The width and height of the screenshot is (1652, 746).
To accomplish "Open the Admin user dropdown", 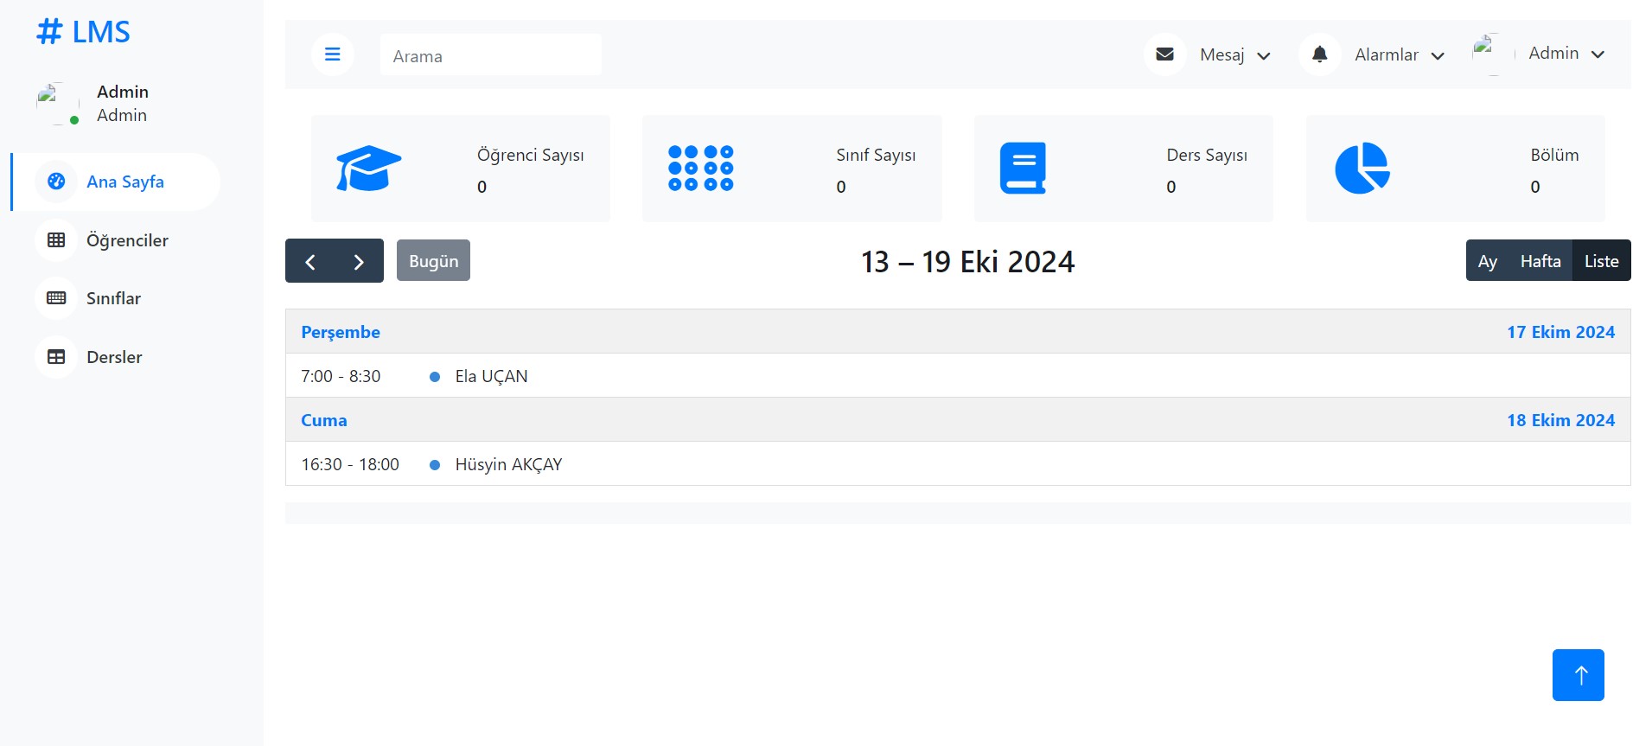I will (x=1566, y=54).
